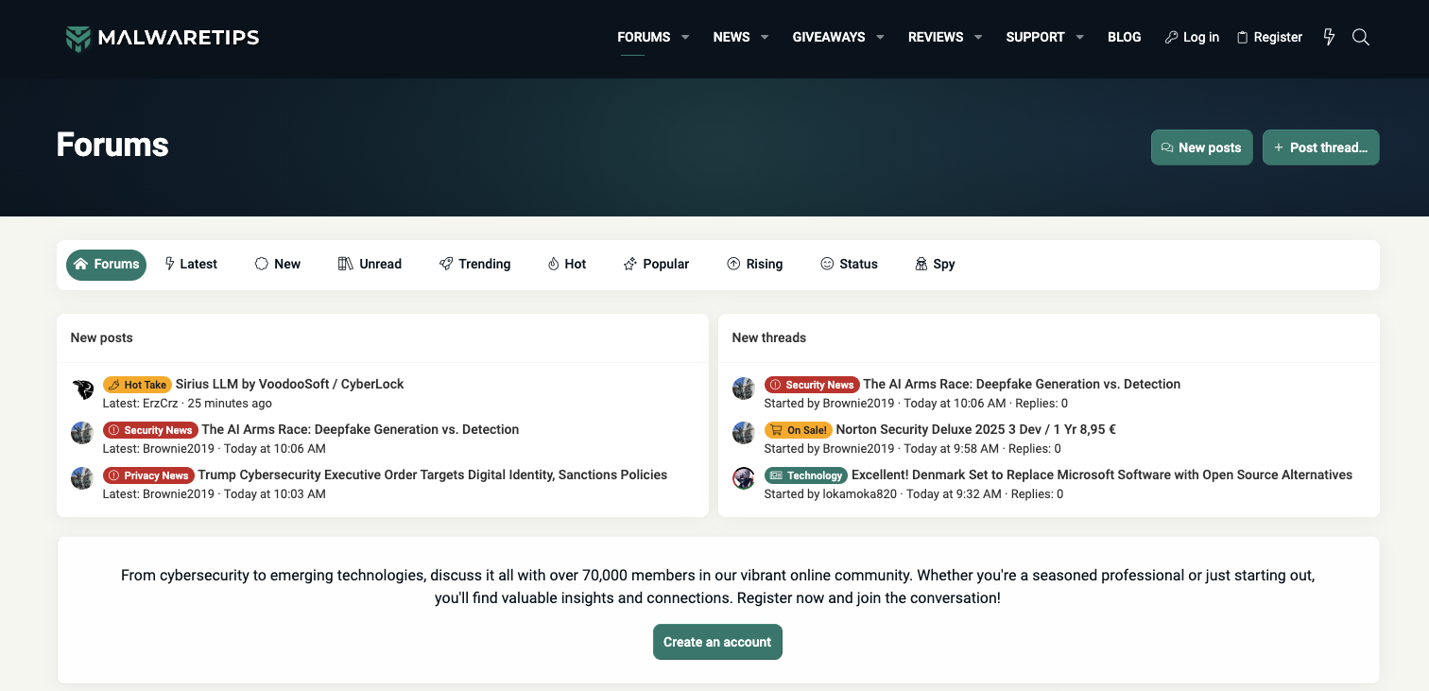The image size is (1429, 691).
Task: Expand the Giveaways nav dropdown arrow
Action: [x=880, y=37]
